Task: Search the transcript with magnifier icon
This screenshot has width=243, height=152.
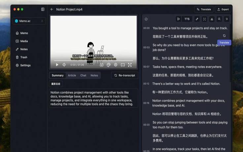Action: (x=219, y=19)
